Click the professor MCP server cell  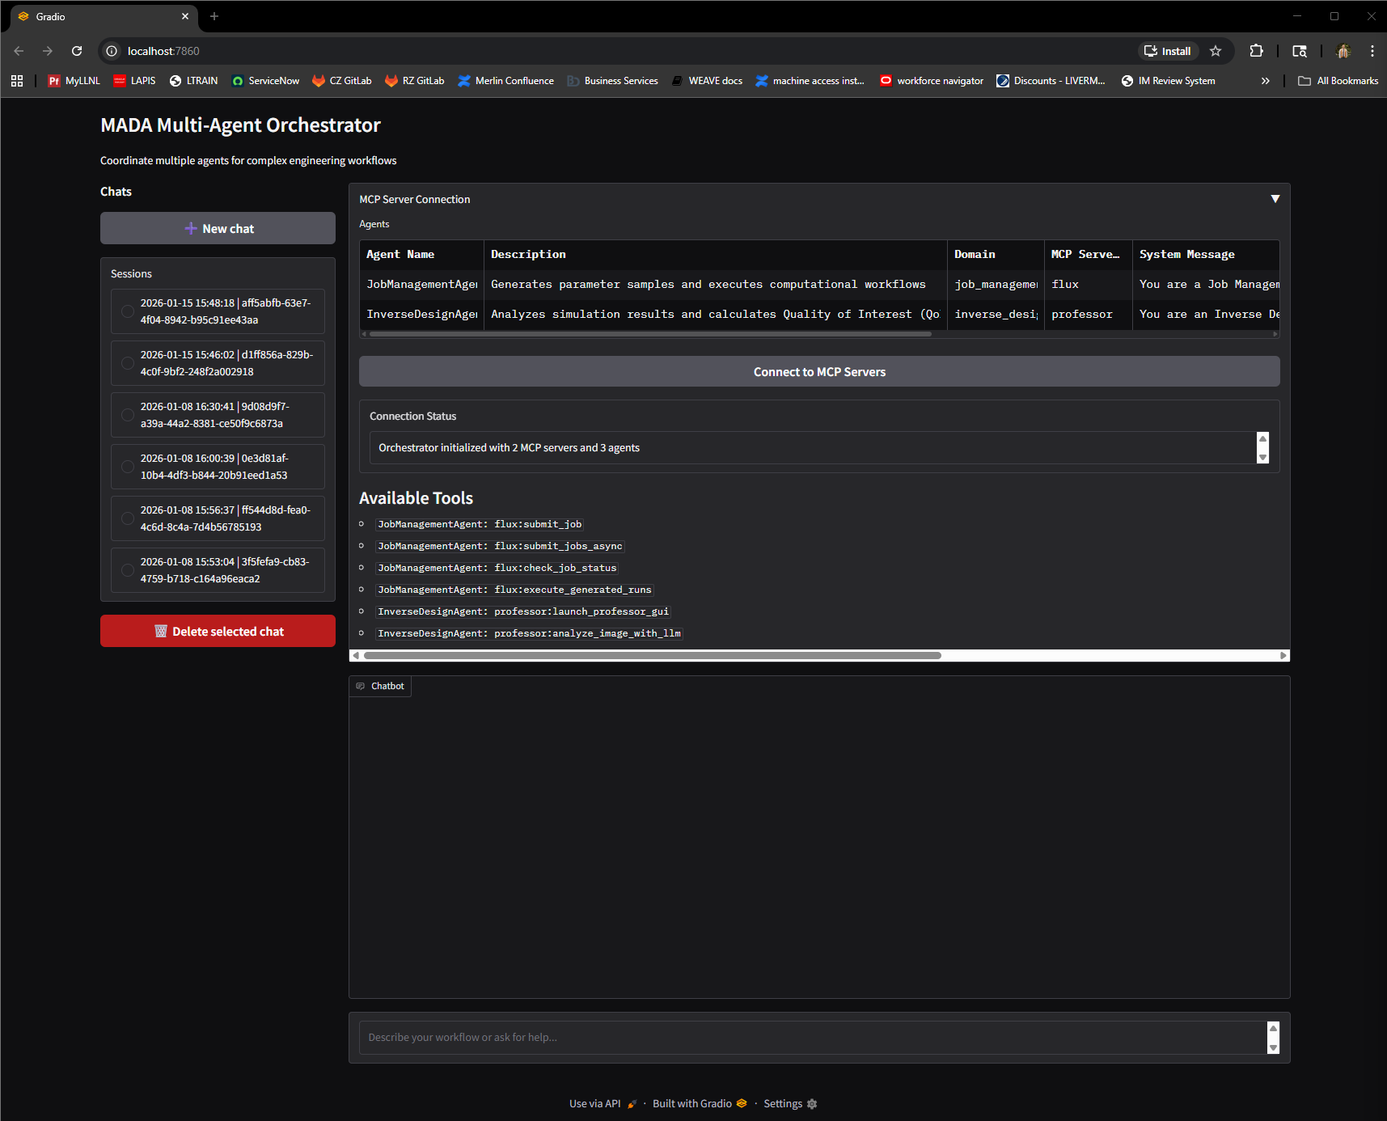(x=1088, y=314)
